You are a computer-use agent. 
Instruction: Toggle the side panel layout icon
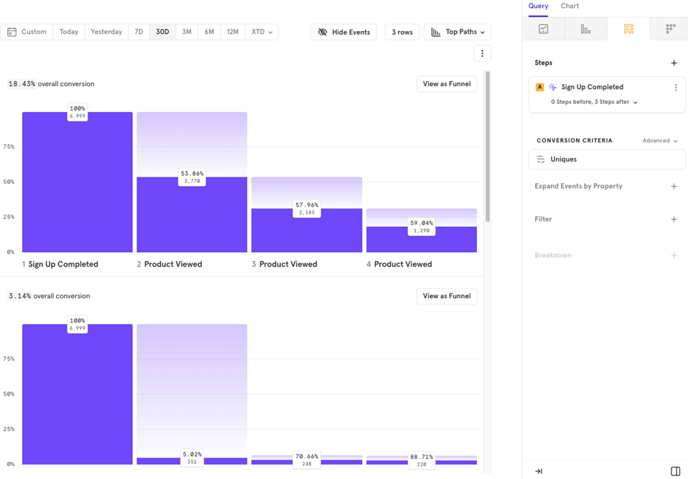pos(675,471)
